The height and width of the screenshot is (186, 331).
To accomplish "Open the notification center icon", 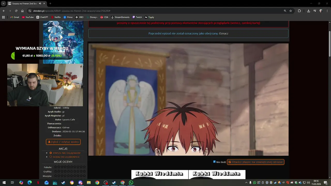I will point(326,183).
